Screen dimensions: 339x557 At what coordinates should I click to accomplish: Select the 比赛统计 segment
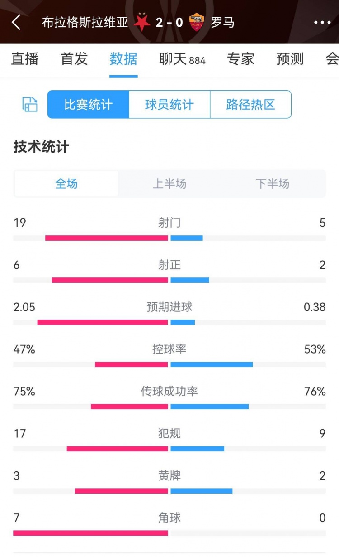point(88,105)
